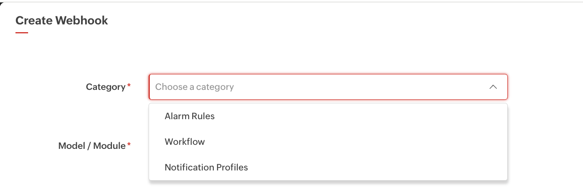
Task: Set the webhook category to Alarm Rules
Action: click(190, 116)
